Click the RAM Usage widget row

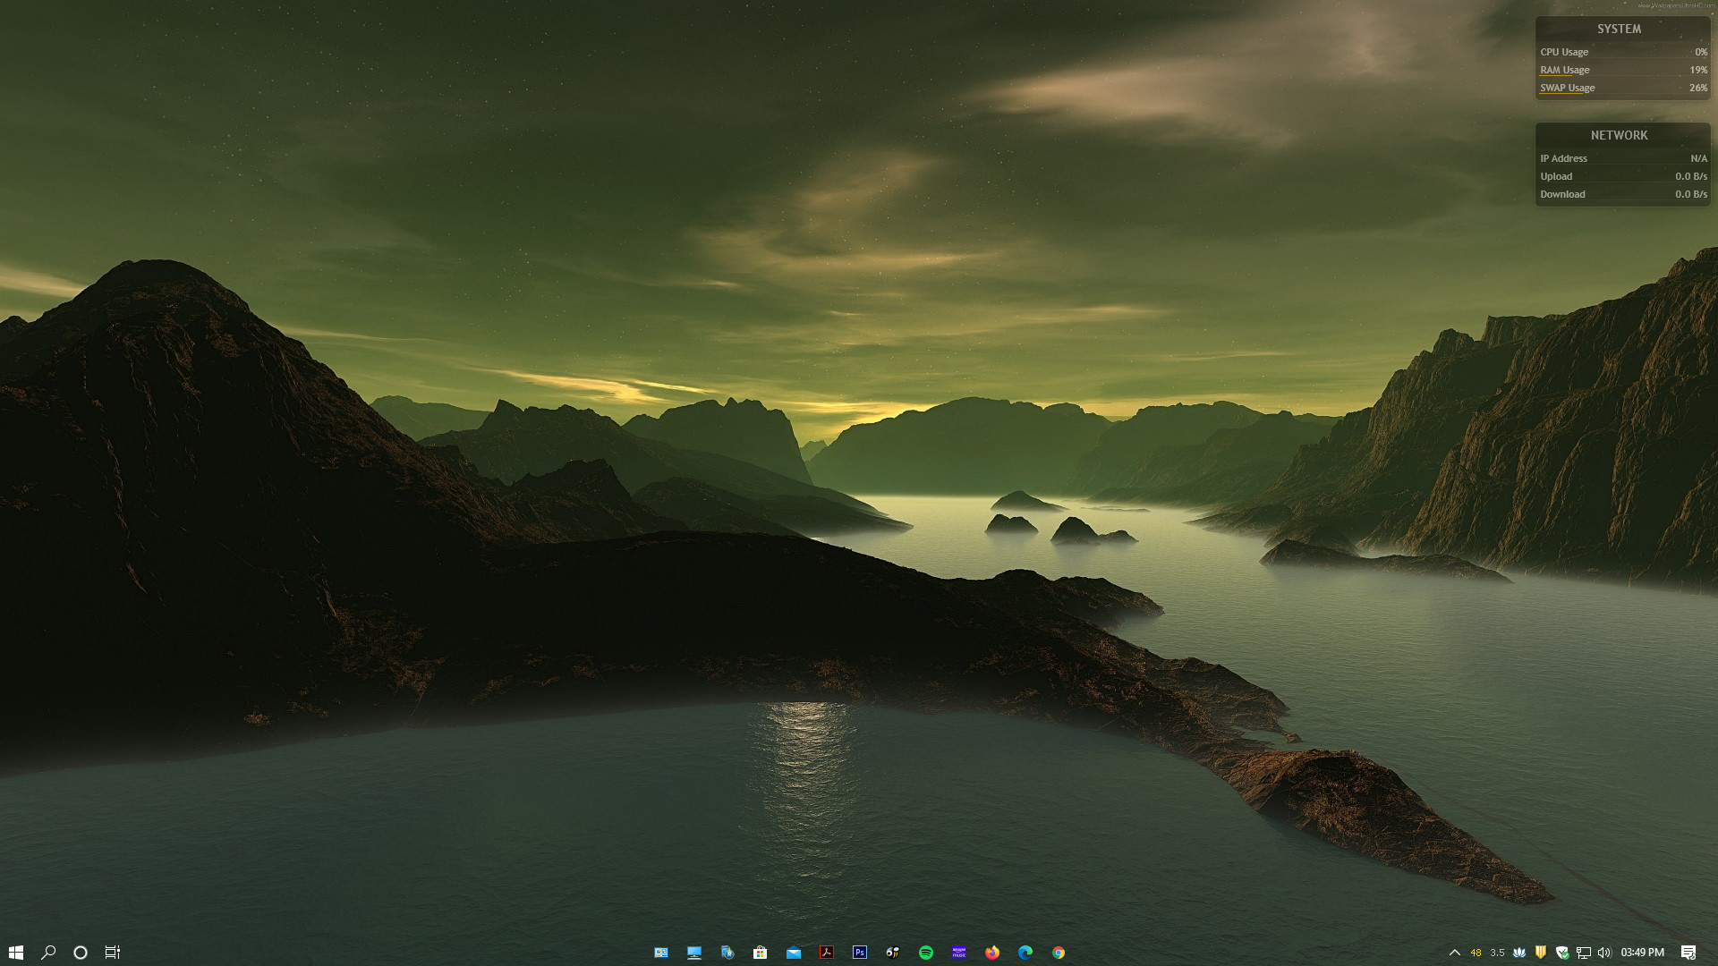pos(1622,70)
